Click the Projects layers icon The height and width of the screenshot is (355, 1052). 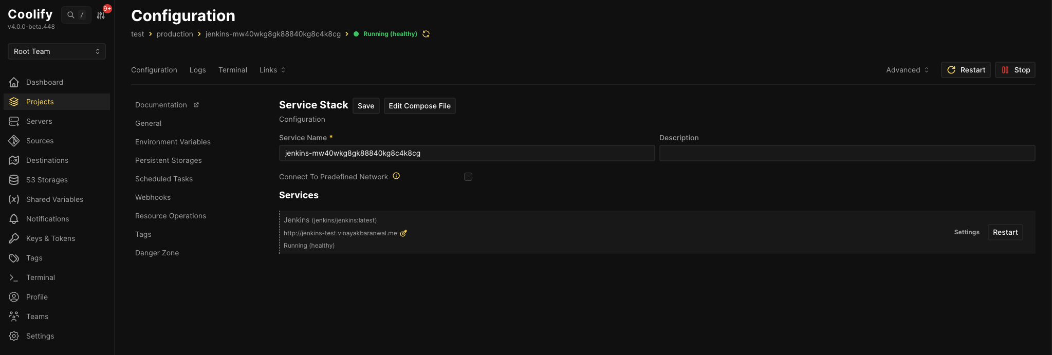coord(14,102)
